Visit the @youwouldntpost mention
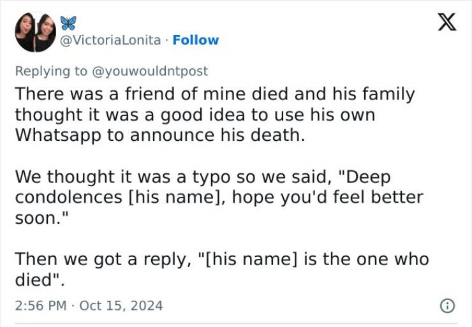The width and height of the screenshot is (472, 327). pos(150,71)
